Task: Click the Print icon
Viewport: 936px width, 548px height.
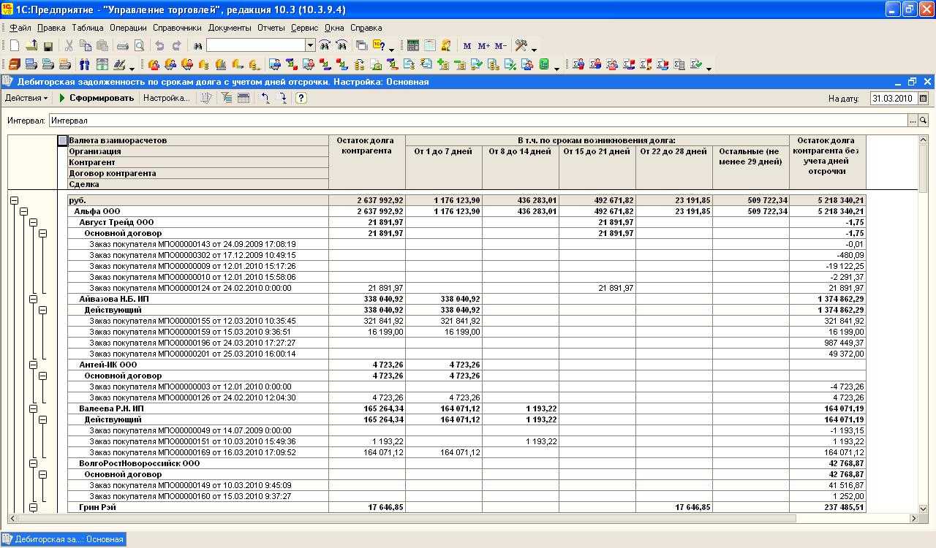Action: 123,45
